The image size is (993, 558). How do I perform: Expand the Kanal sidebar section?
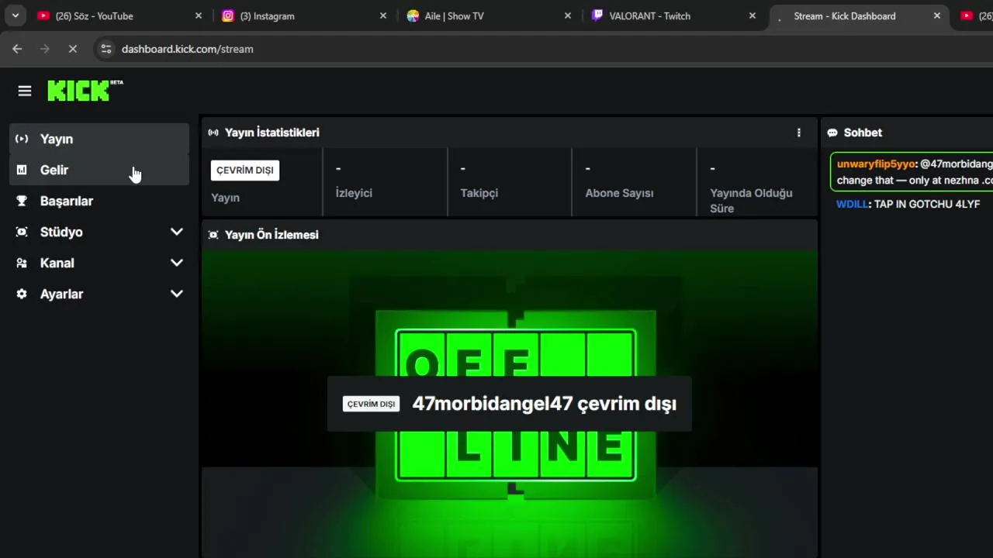click(x=177, y=263)
